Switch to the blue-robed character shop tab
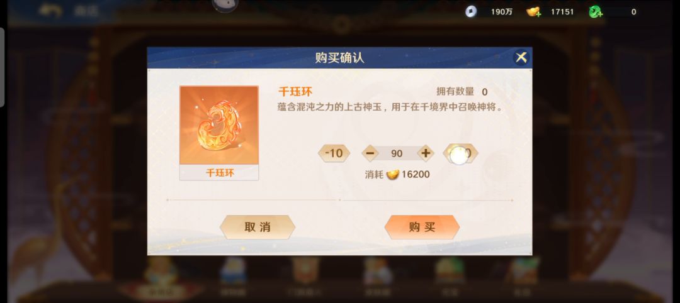Screen dimensions: 680x303 coord(233,276)
